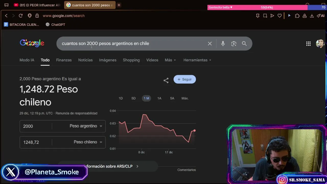Open the Noticias results tab
The height and width of the screenshot is (184, 327).
(85, 60)
